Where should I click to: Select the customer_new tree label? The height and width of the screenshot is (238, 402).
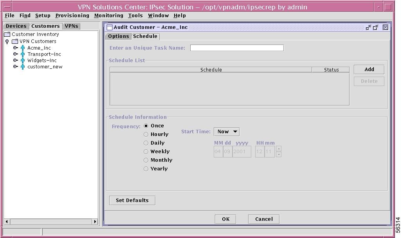45,67
